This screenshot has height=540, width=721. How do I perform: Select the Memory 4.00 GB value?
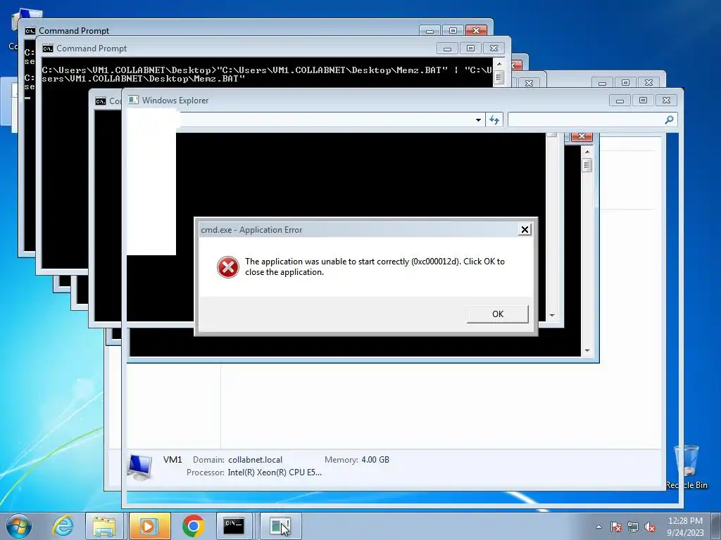tap(375, 460)
